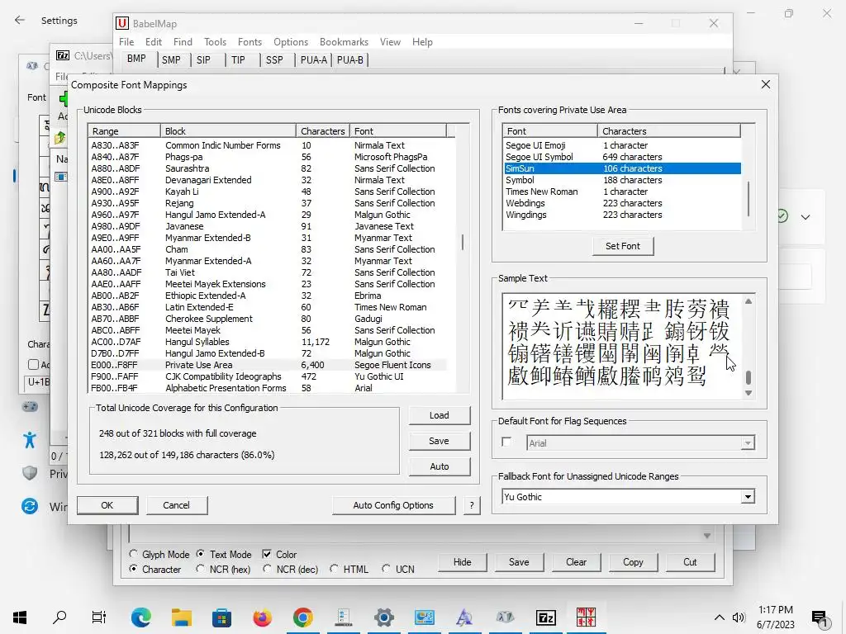Screen dimensions: 846x634
Task: Confirm with the OK button
Action: tap(107, 505)
